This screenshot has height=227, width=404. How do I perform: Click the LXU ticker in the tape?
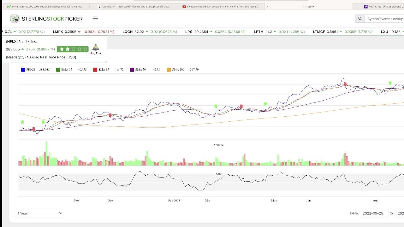(x=384, y=32)
